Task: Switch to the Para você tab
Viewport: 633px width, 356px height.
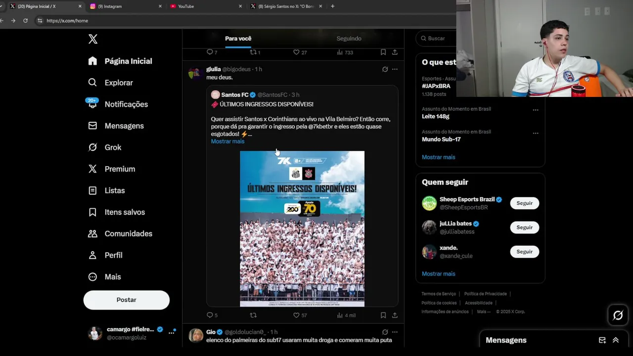Action: click(x=238, y=39)
